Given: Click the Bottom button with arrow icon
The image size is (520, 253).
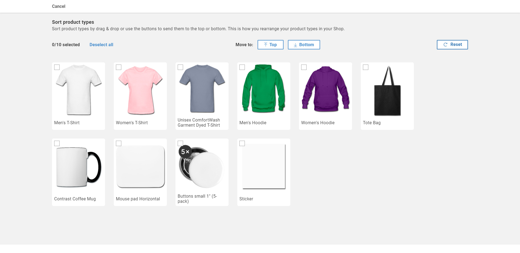Looking at the screenshot, I should [x=304, y=45].
